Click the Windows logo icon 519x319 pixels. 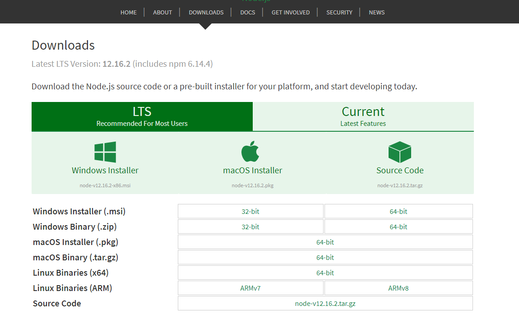pos(105,152)
